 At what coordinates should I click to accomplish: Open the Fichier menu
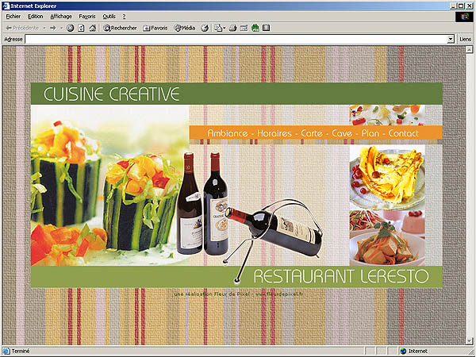click(x=13, y=17)
